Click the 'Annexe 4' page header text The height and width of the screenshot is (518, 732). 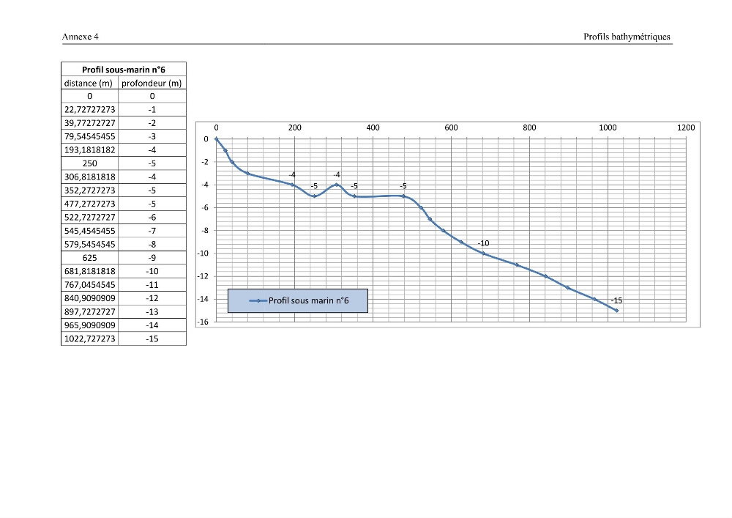point(81,37)
